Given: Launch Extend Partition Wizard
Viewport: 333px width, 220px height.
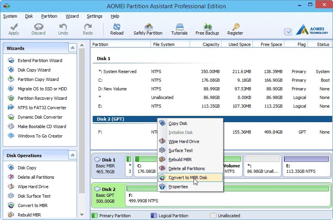Looking at the screenshot, I should (x=40, y=60).
